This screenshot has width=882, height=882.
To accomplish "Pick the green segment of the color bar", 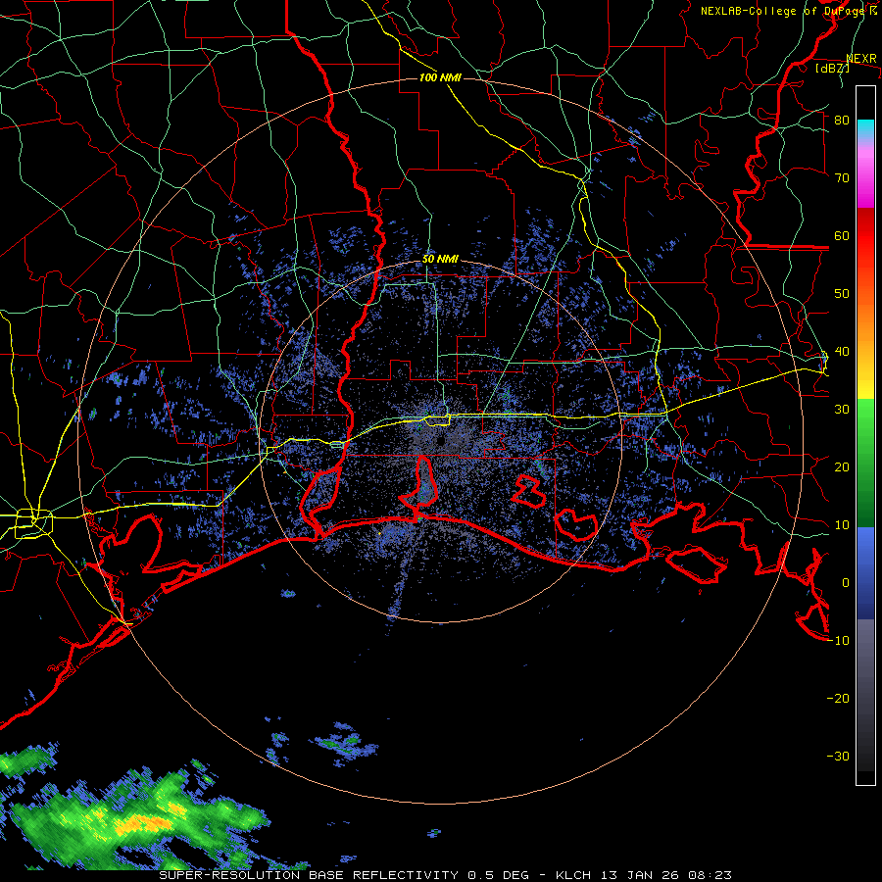I will (x=865, y=463).
